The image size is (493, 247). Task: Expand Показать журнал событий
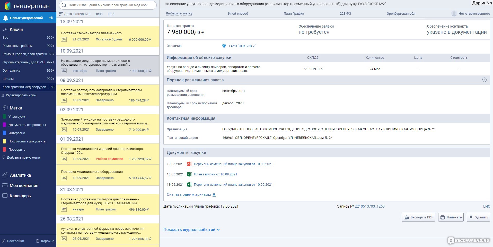tap(191, 229)
